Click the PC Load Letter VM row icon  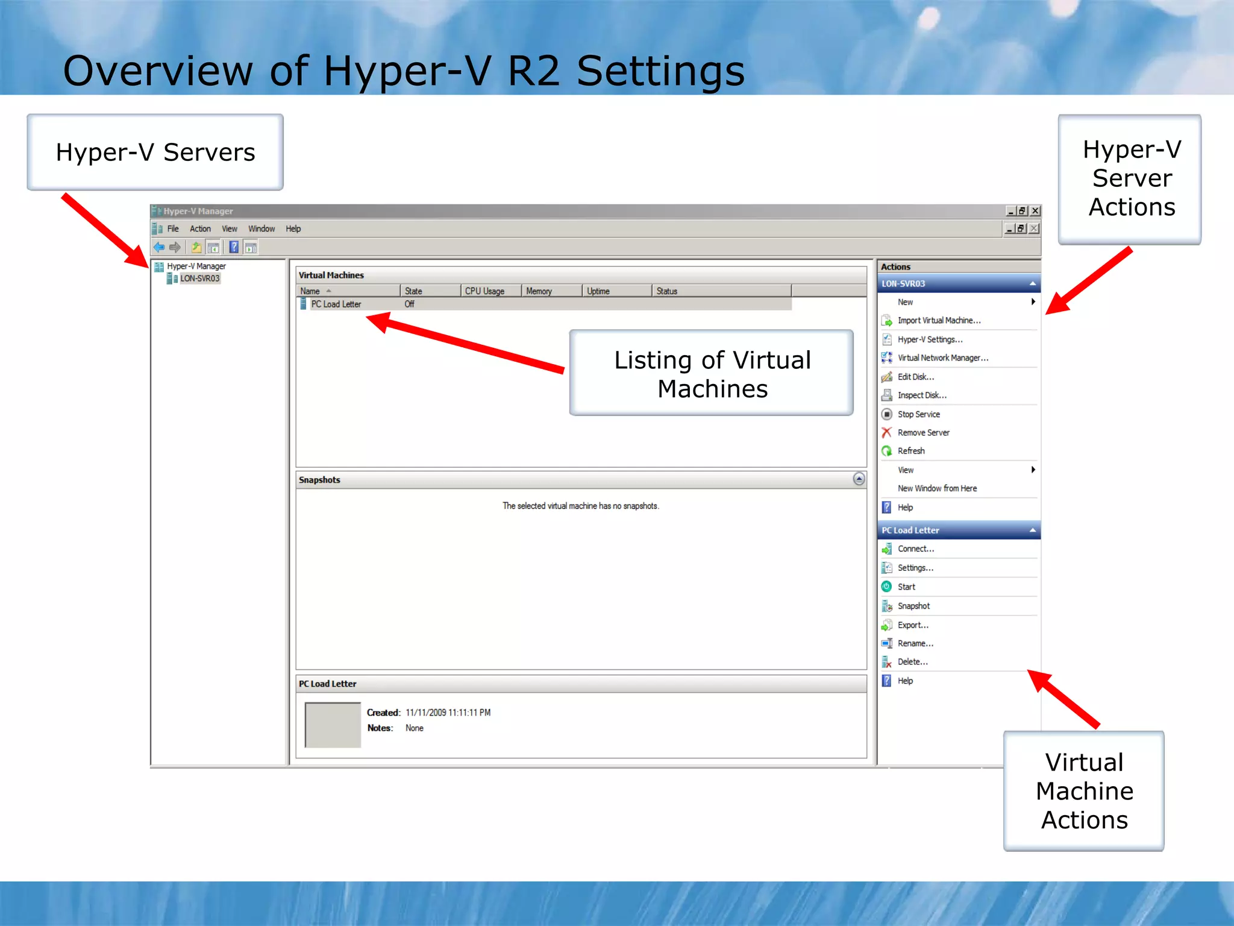click(x=304, y=304)
